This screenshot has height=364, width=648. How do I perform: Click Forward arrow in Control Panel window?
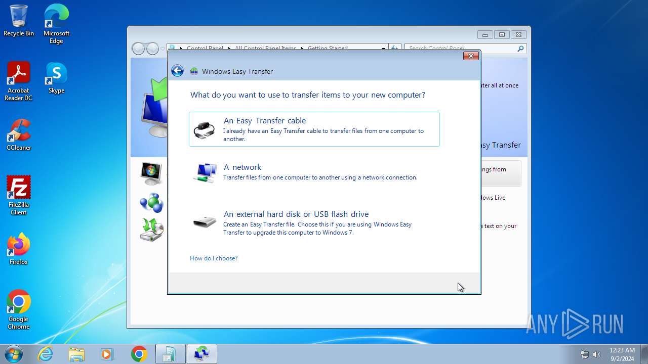[x=152, y=49]
